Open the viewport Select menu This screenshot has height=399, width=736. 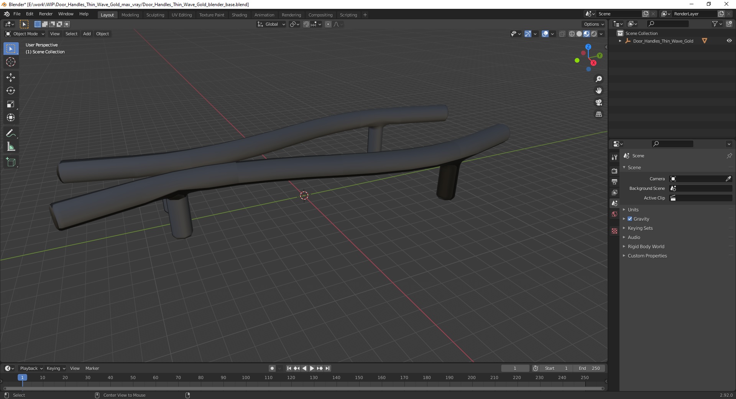(x=71, y=34)
